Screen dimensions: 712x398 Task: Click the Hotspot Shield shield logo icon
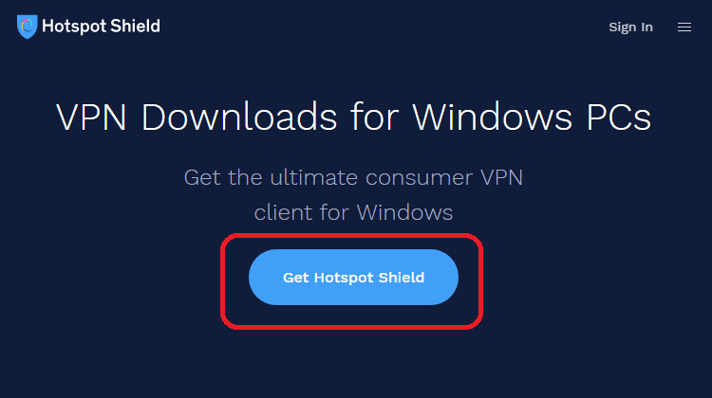(x=27, y=27)
